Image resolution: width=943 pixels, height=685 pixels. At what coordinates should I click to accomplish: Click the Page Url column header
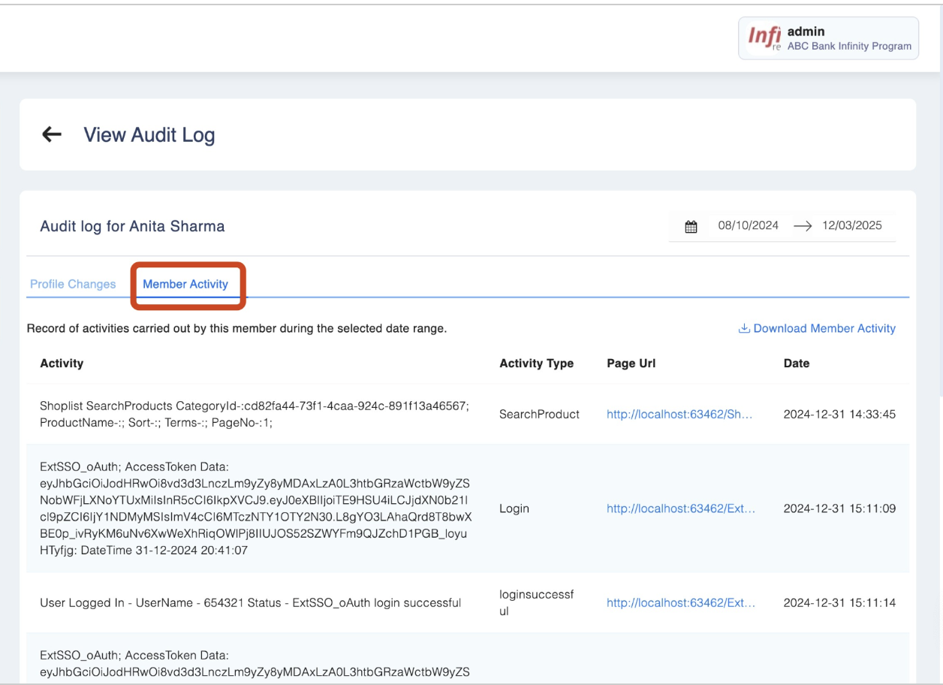[x=631, y=364]
